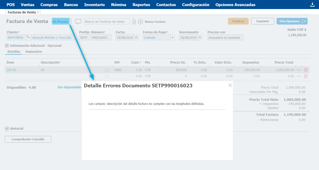Click the client search magnifier icon
The width and height of the screenshot is (319, 170).
(28, 37)
